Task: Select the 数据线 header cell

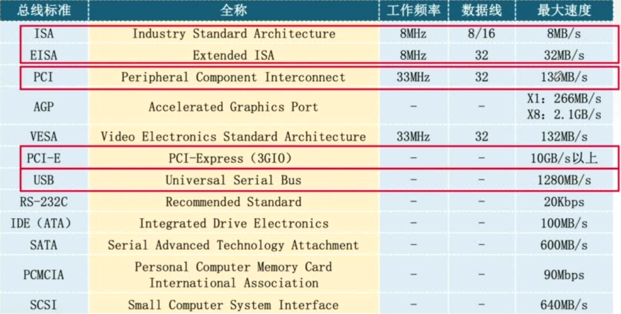Action: click(x=481, y=10)
